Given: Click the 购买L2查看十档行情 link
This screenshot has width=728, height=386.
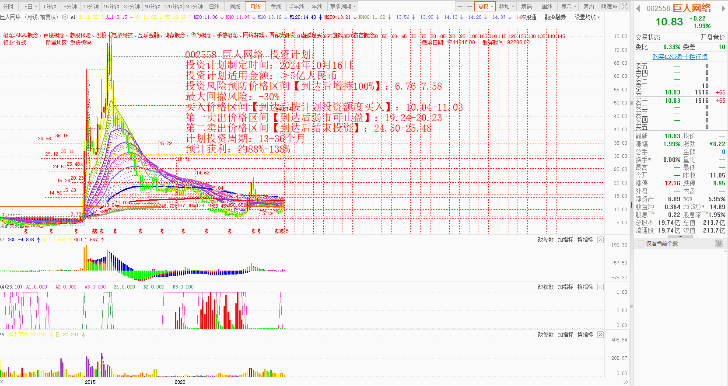Looking at the screenshot, I should point(679,57).
